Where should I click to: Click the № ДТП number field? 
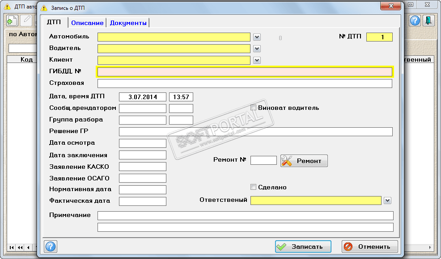coord(379,37)
